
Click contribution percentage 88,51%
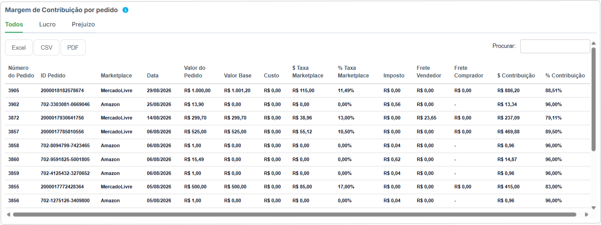tap(553, 90)
